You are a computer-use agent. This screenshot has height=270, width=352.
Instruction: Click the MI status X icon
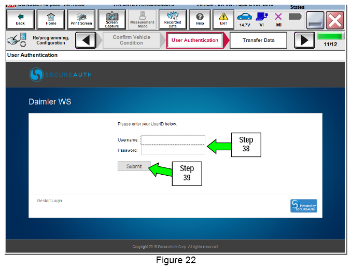(278, 20)
